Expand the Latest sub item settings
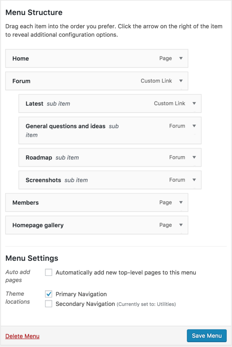 [x=194, y=103]
